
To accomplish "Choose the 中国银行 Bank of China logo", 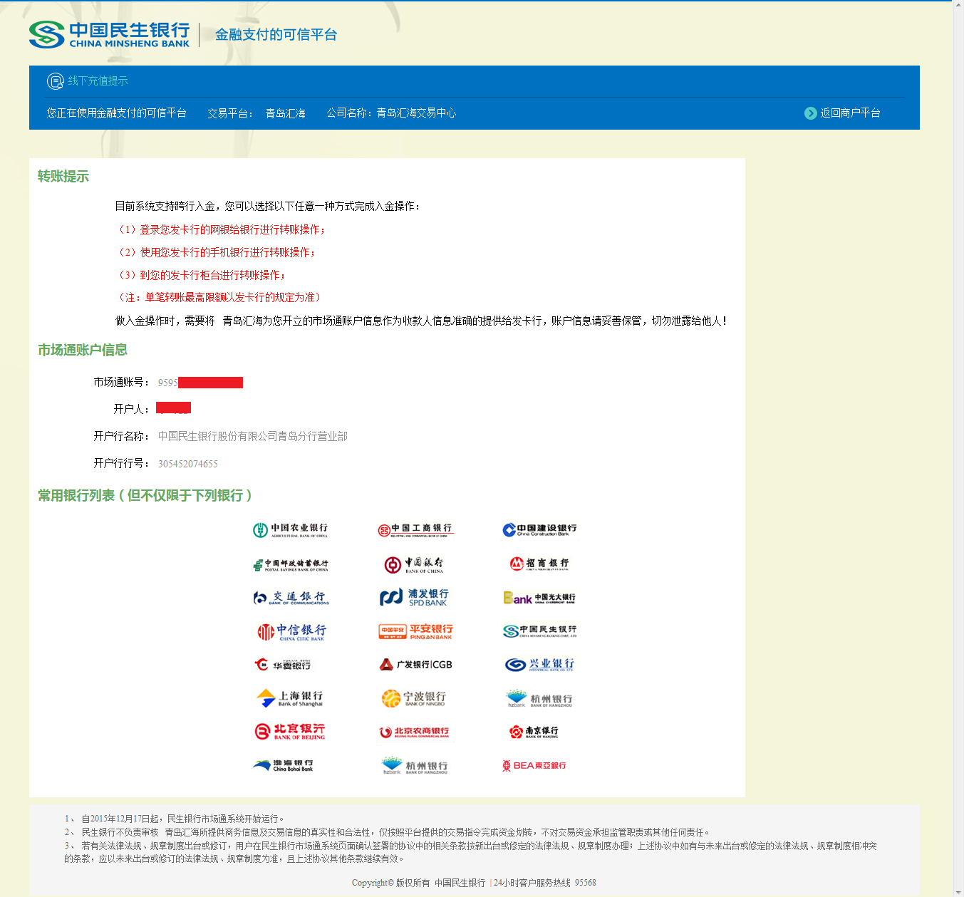I will click(414, 565).
